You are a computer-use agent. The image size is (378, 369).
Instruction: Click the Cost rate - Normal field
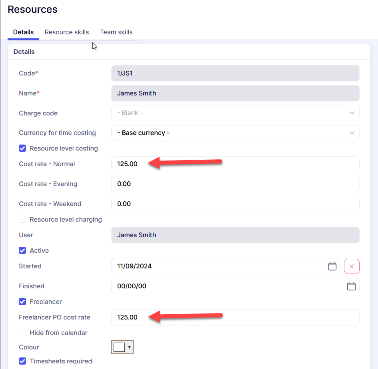(235, 164)
